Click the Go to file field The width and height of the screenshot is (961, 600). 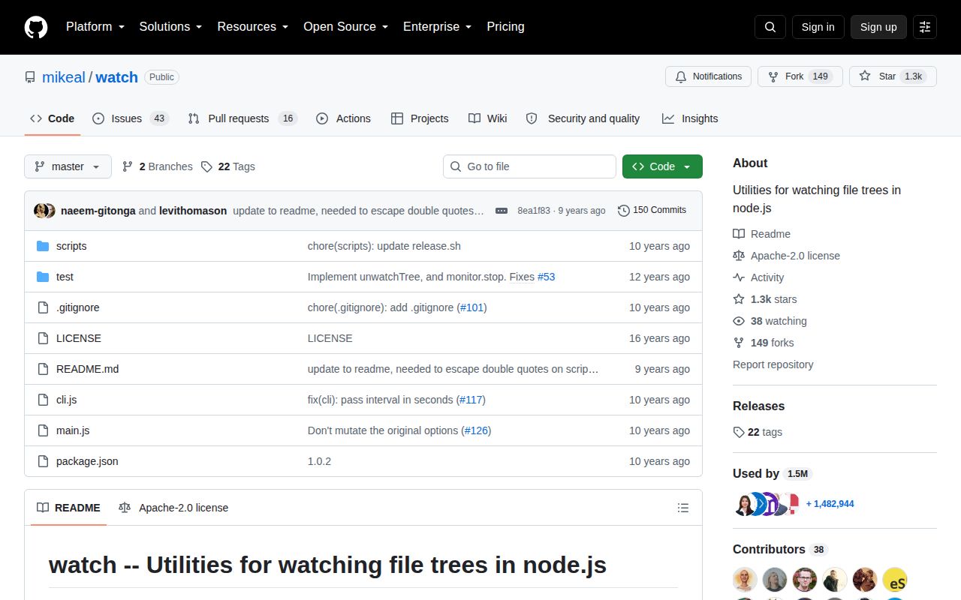(x=529, y=166)
